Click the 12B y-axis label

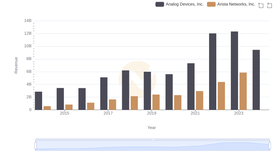(28, 33)
